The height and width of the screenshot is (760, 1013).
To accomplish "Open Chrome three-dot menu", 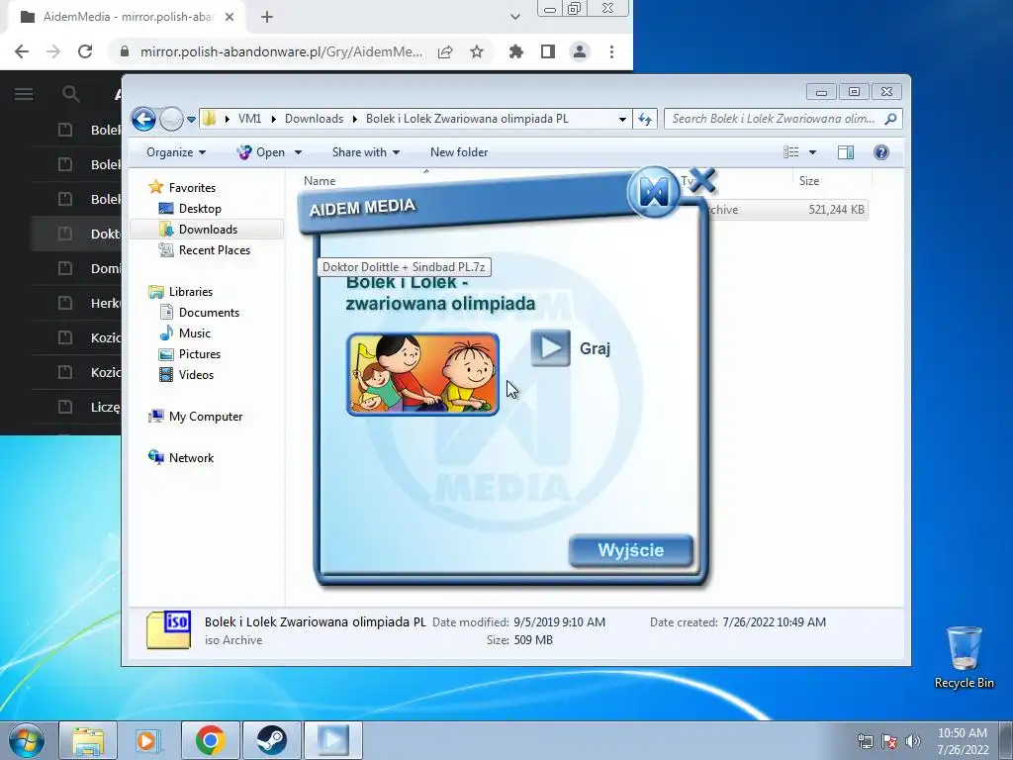I will click(611, 51).
